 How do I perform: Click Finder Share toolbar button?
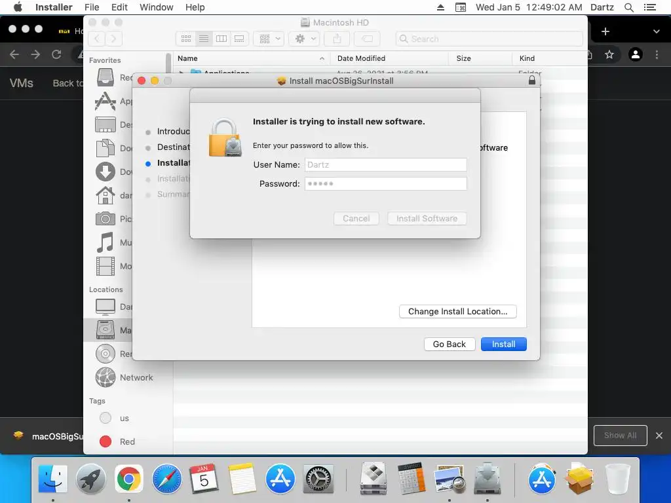tap(337, 39)
